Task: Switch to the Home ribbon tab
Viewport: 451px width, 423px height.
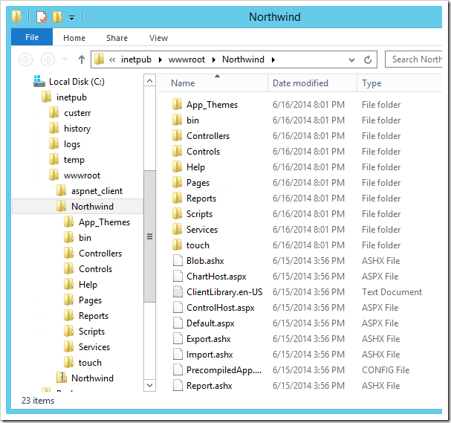Action: point(74,38)
